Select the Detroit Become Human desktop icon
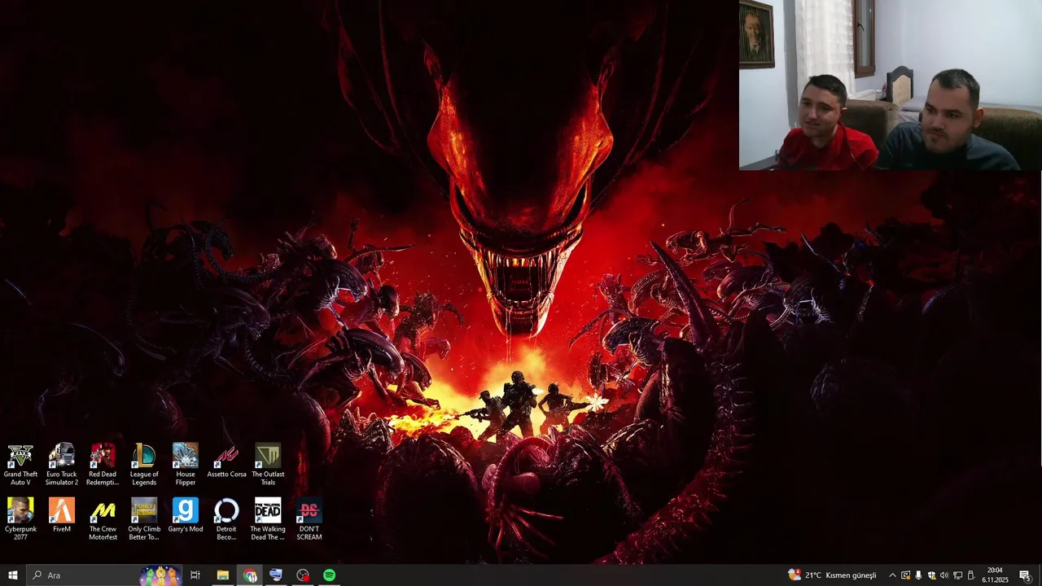 [x=226, y=519]
